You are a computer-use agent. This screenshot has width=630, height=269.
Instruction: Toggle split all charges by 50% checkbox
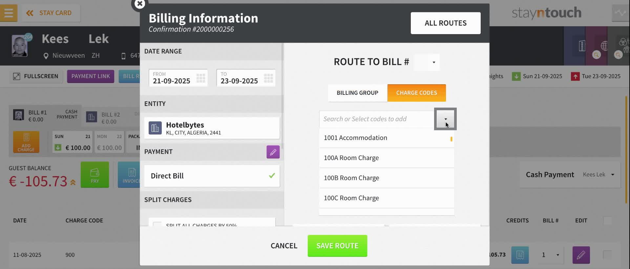pos(157,224)
